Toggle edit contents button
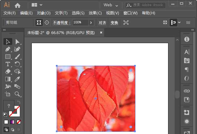The width and height of the screenshot is (197, 134). tap(47, 22)
